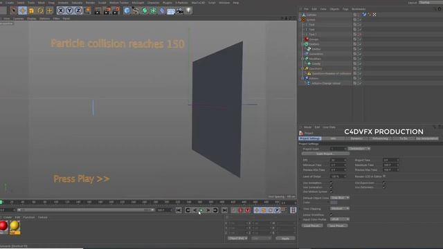Open the Help menu in main menu bar
Image resolution: width=443 pixels, height=249 pixels.
[236, 3]
